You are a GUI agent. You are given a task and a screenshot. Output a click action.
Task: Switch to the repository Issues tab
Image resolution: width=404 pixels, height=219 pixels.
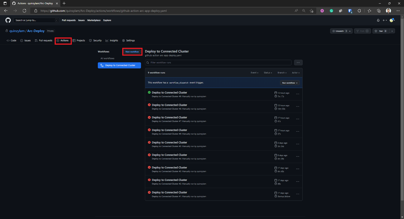(x=25, y=40)
